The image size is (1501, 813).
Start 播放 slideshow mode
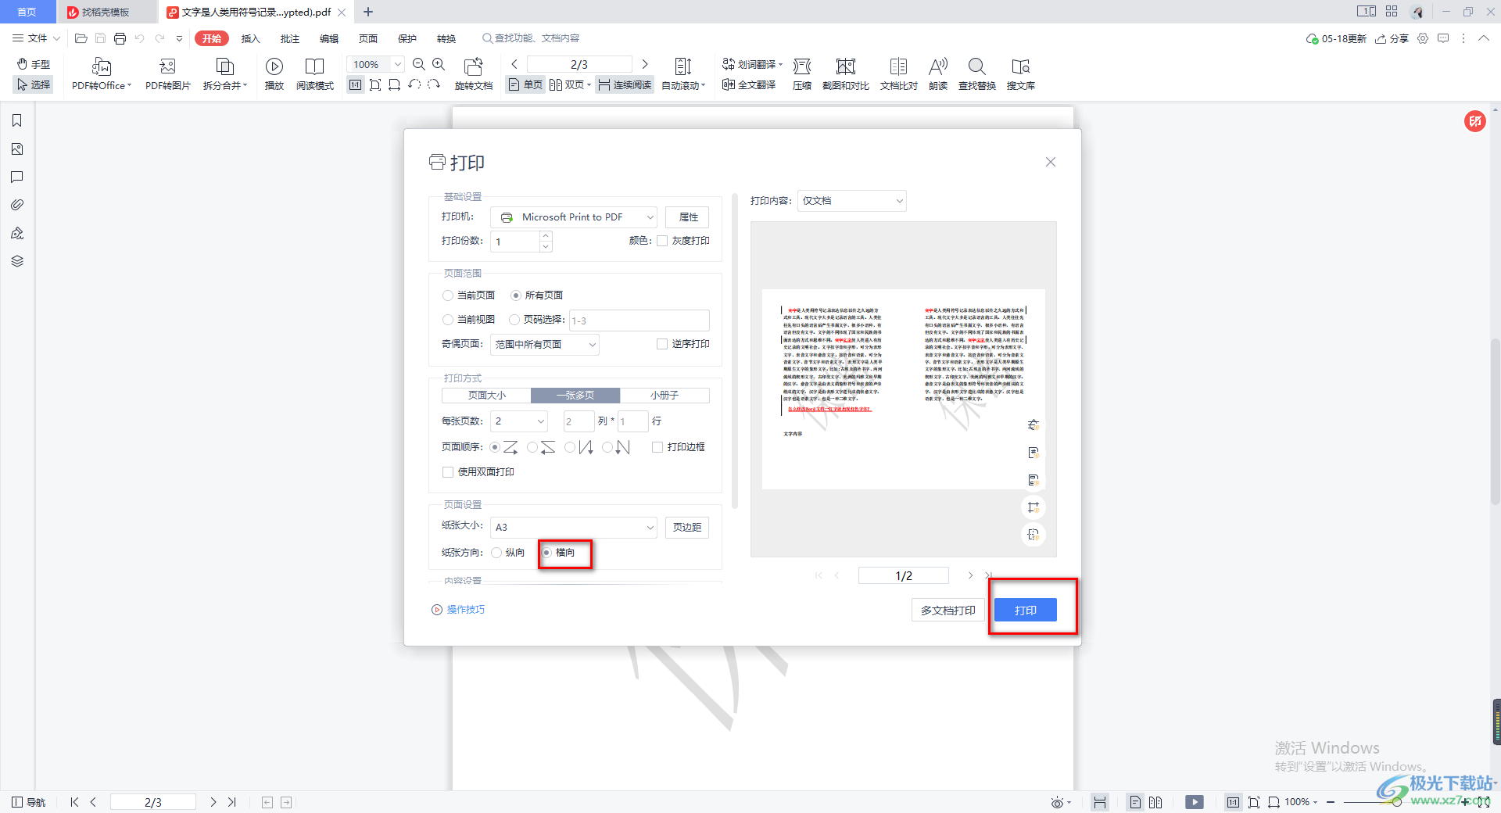(274, 74)
